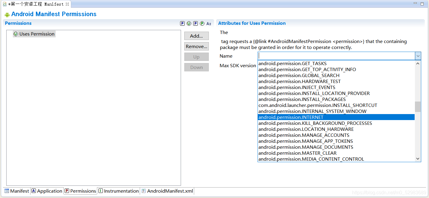This screenshot has height=198, width=429.
Task: Select the Uses Permission tree entry
Action: [34, 34]
